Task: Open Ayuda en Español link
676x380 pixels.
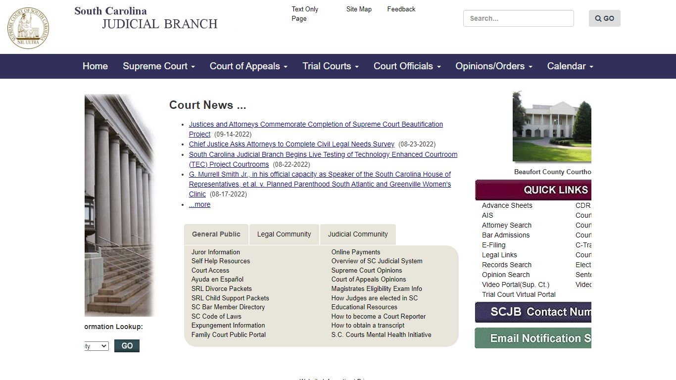Action: (x=217, y=280)
